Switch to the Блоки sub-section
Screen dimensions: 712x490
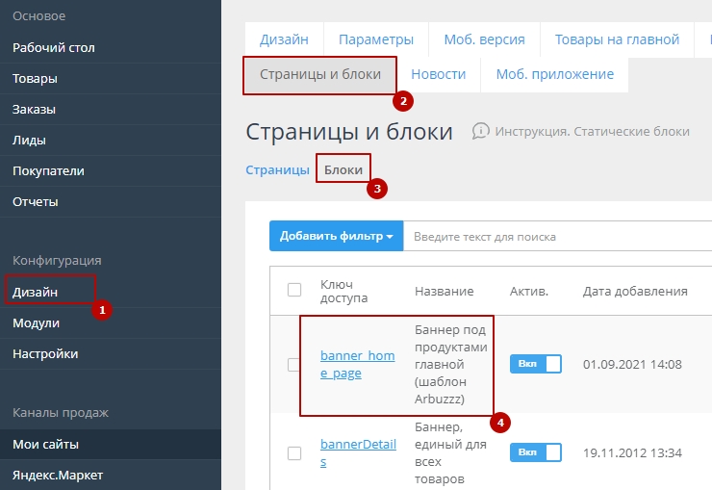(x=343, y=170)
